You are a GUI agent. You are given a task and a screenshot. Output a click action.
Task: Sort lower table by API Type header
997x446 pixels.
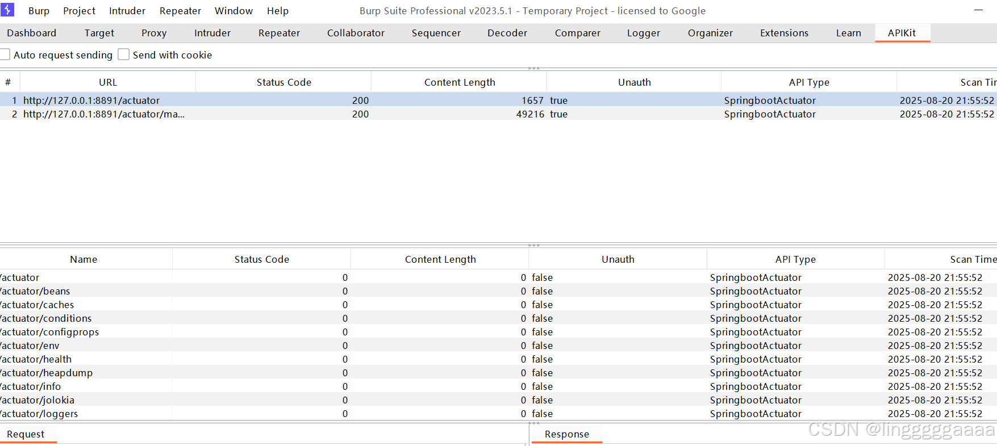tap(795, 259)
